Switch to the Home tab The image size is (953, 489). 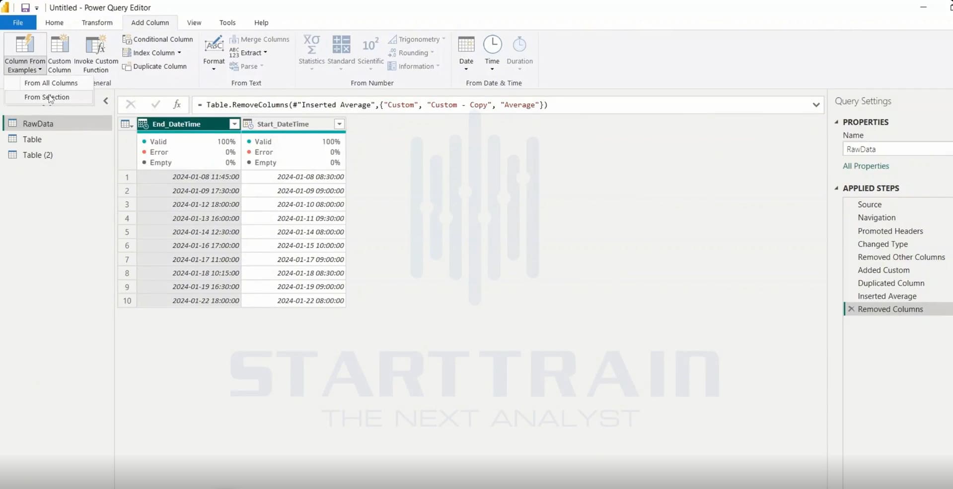54,22
